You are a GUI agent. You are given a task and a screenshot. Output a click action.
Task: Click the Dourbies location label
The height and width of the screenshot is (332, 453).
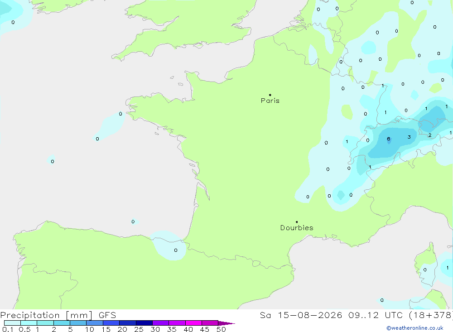pos(297,228)
